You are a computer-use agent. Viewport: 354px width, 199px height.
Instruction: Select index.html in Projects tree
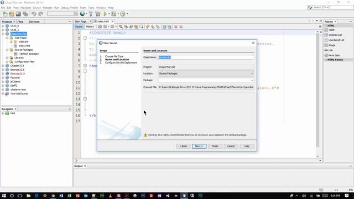pyautogui.click(x=24, y=46)
